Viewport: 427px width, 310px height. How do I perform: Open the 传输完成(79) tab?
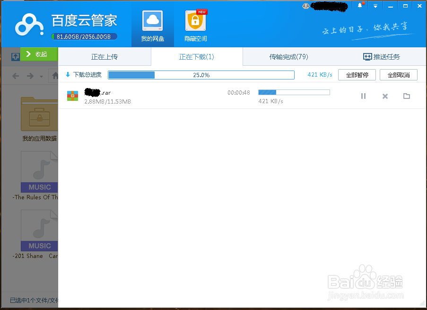click(x=288, y=57)
